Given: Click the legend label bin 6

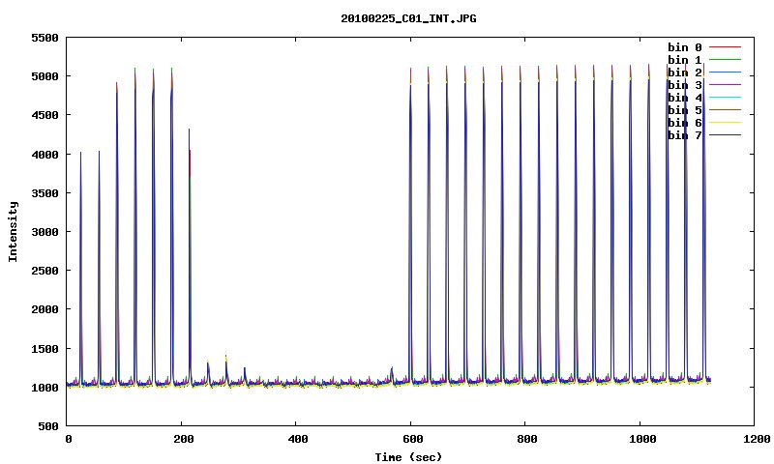Looking at the screenshot, I should coord(685,123).
